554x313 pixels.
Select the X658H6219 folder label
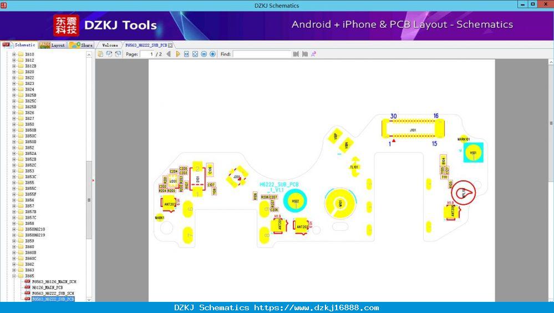pos(35,235)
